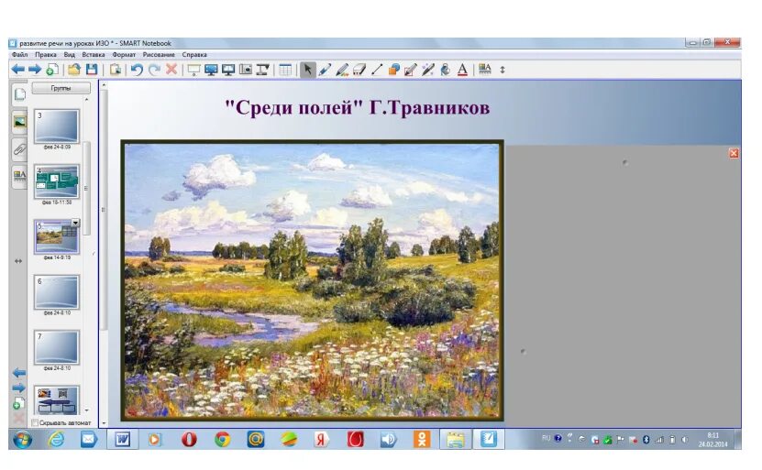762x470 pixels.
Task: Select the Eraser tool
Action: tap(359, 70)
